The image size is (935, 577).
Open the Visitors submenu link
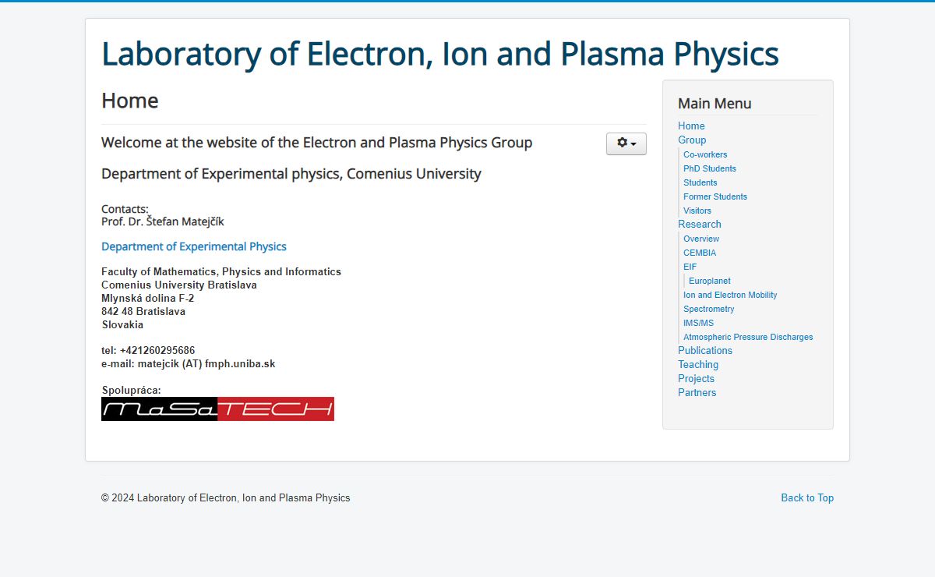pyautogui.click(x=697, y=211)
